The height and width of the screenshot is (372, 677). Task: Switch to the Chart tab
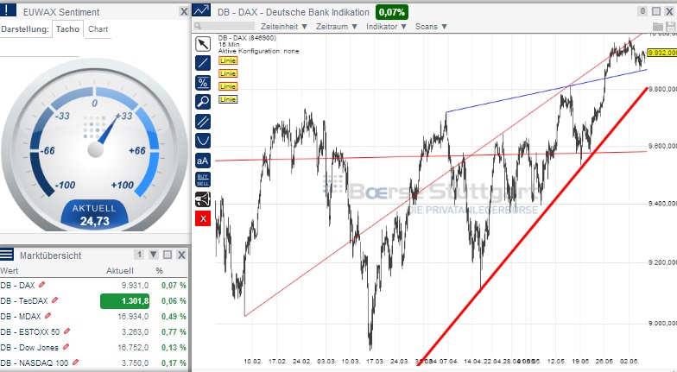(98, 29)
